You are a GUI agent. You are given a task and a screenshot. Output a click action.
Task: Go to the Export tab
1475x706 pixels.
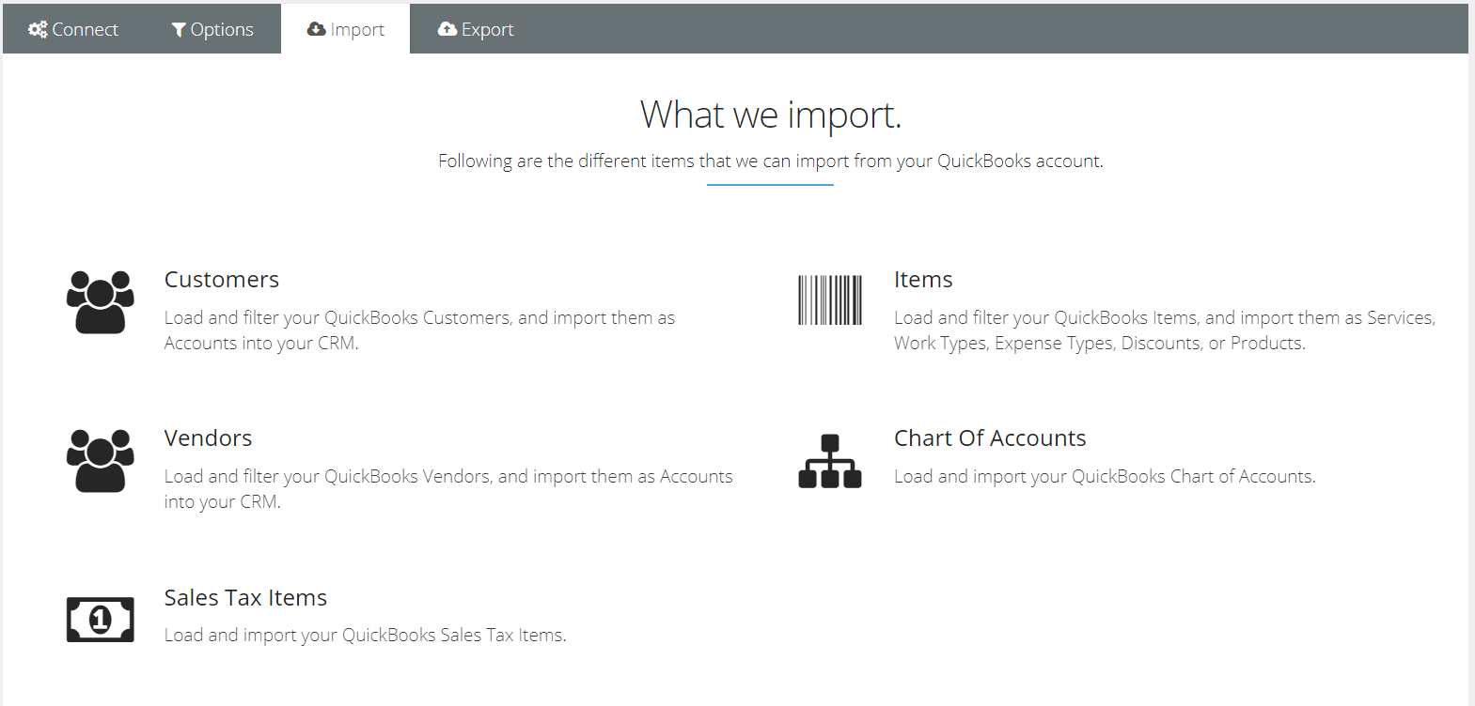476,29
